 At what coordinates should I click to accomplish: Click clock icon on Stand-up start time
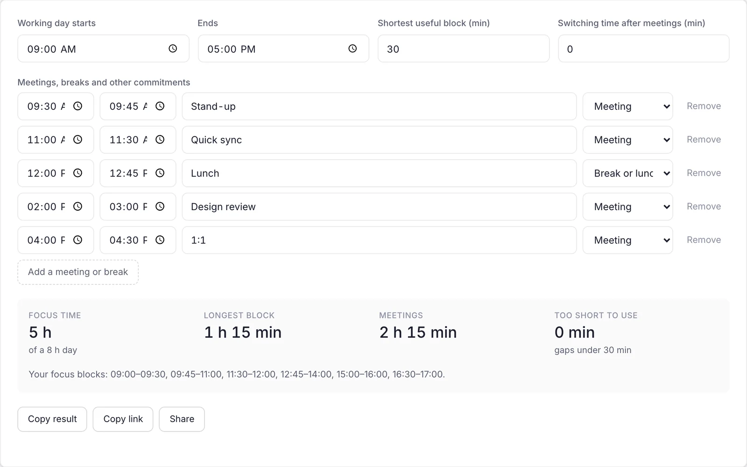[x=78, y=106]
